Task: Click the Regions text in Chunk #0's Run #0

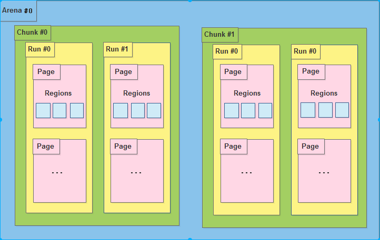Action: click(x=58, y=93)
